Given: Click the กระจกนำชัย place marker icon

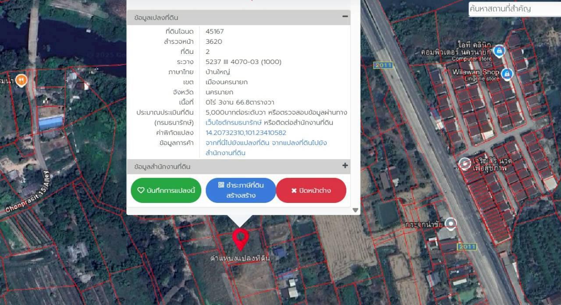Looking at the screenshot, I should pyautogui.click(x=450, y=224).
